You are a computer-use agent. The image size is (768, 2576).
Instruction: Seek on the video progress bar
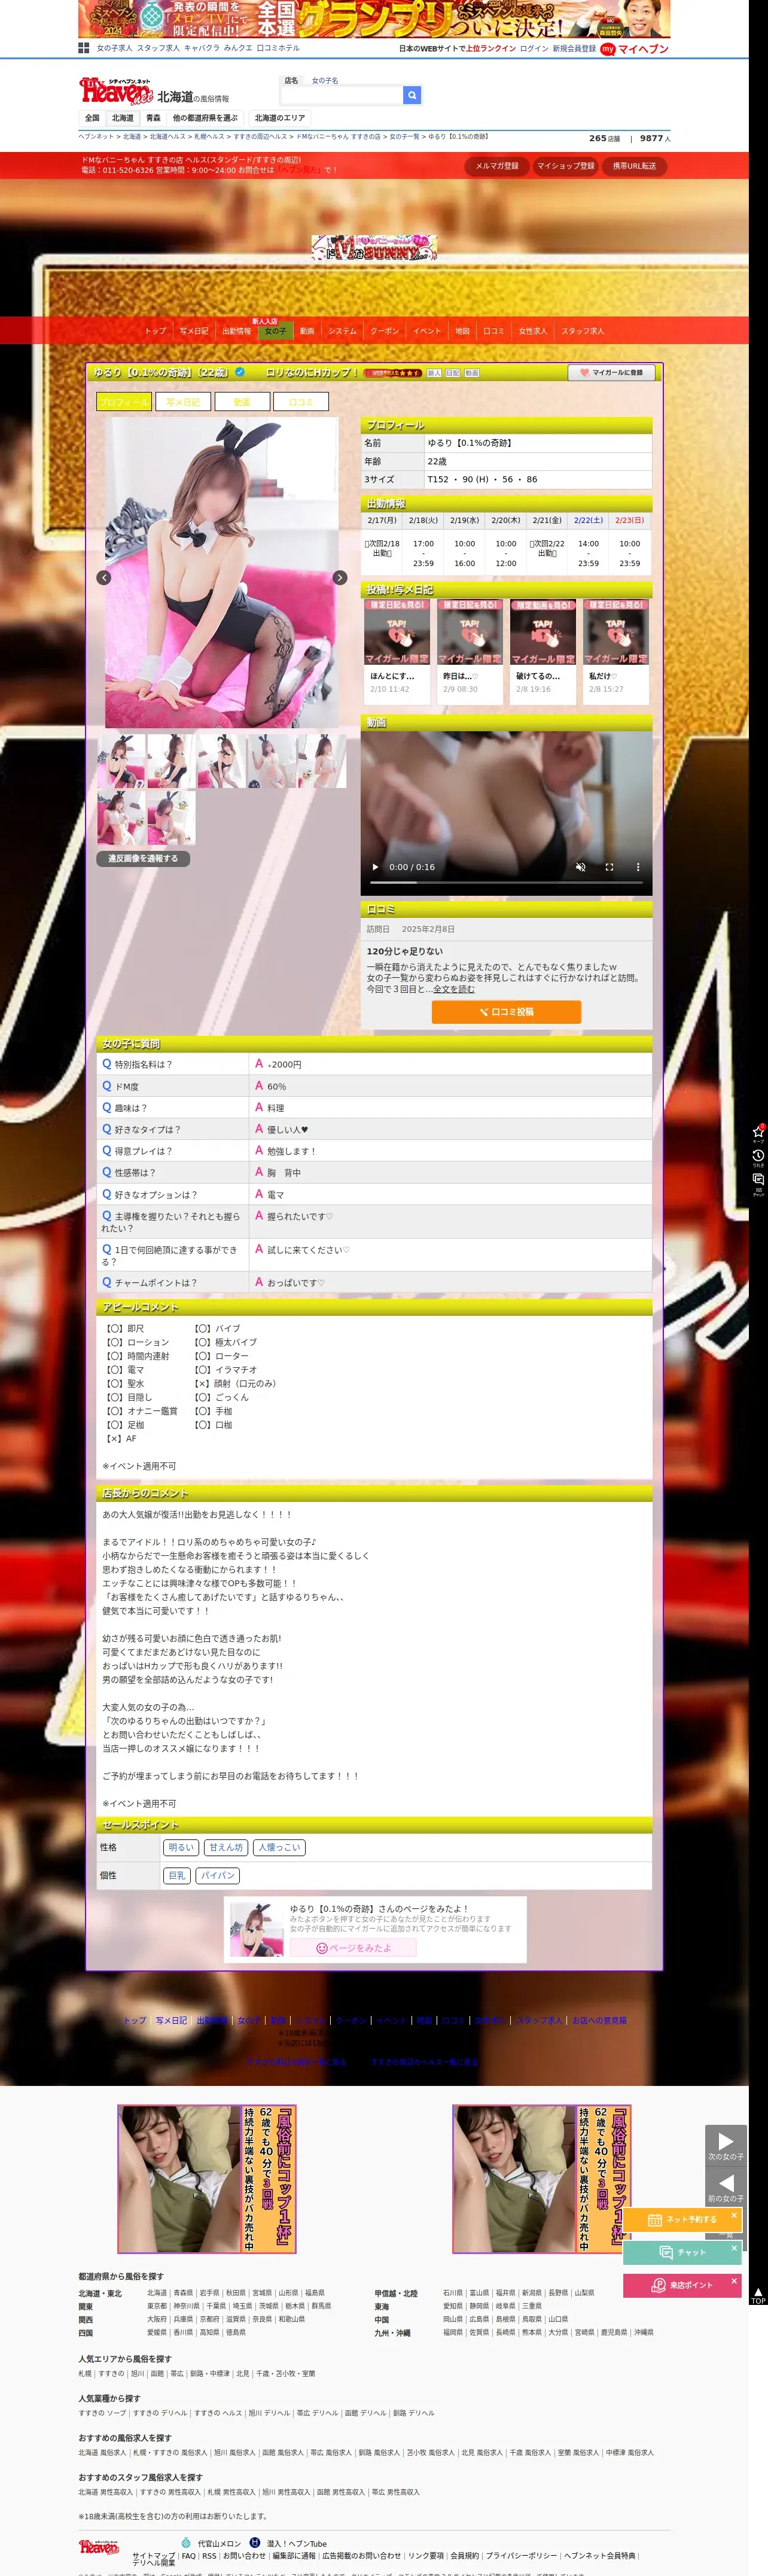coord(506,882)
